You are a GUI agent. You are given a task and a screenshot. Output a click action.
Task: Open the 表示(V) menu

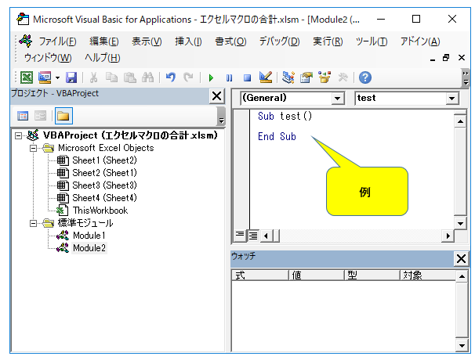[147, 41]
